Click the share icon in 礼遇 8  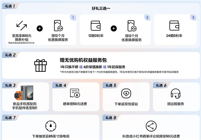coord(151,126)
